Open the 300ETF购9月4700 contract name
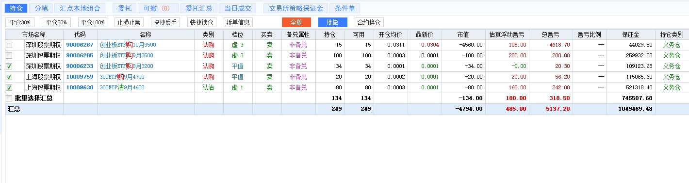Screen dimensions: 689x183 pyautogui.click(x=122, y=77)
